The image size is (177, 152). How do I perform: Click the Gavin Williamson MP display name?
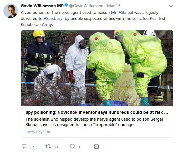(42, 6)
